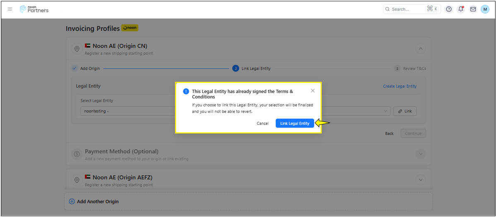Confirm with Link Legal Entity button

tap(294, 123)
